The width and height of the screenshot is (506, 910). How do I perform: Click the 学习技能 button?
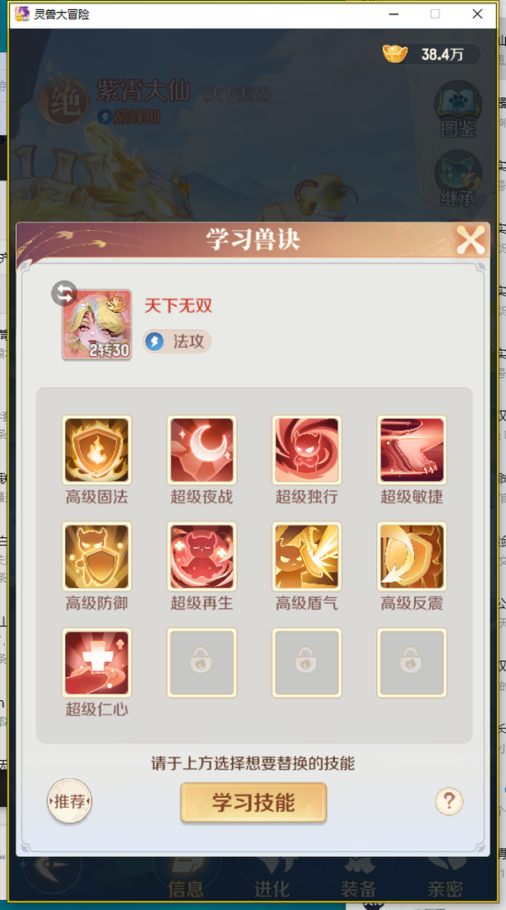254,803
